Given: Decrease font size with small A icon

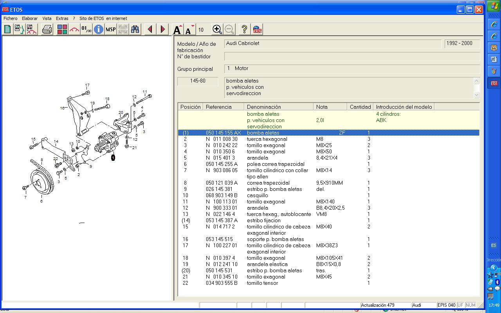Looking at the screenshot, I should (189, 29).
